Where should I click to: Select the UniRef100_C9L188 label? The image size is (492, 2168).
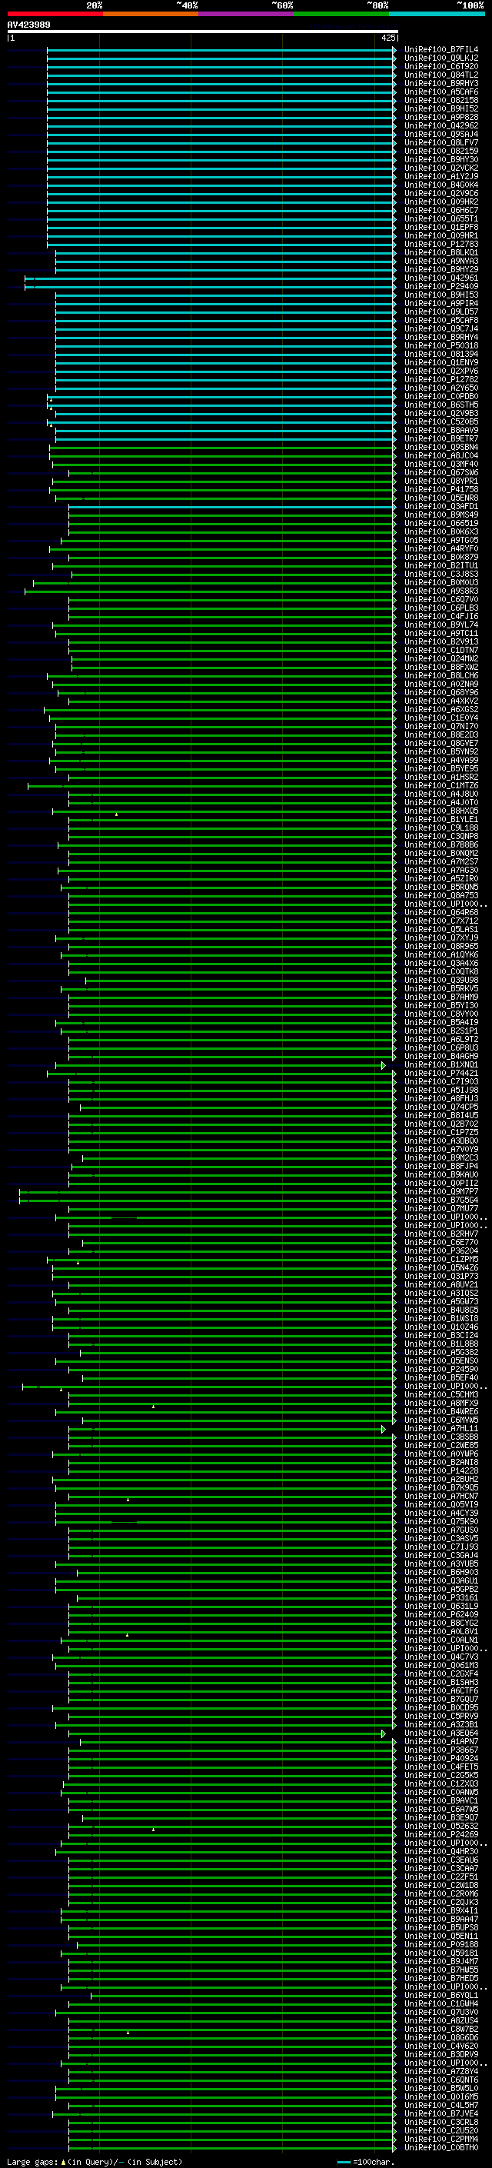[441, 828]
